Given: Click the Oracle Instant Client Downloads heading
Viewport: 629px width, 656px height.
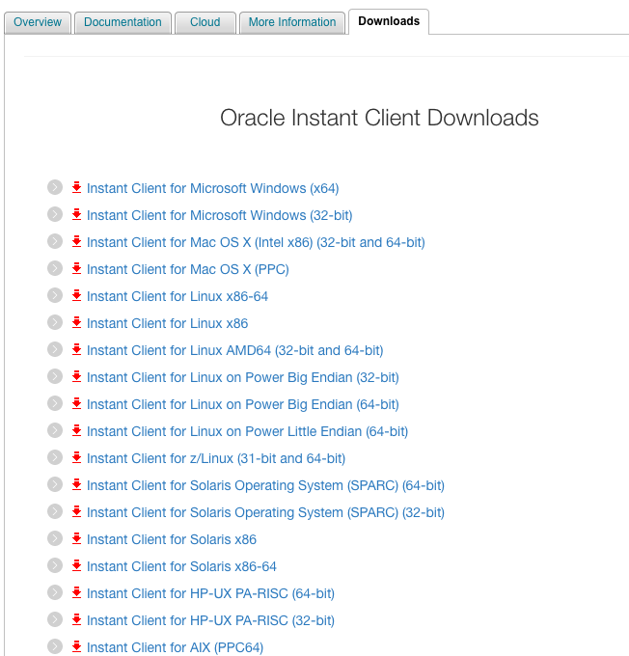Looking at the screenshot, I should click(379, 118).
